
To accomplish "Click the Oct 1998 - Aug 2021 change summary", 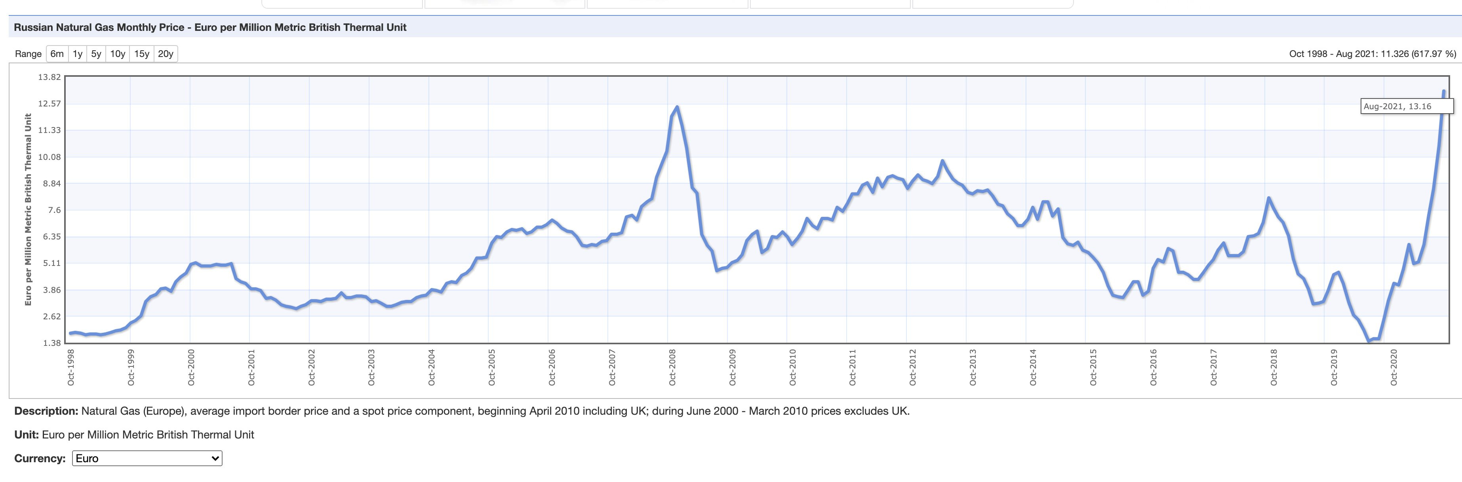I will click(x=1373, y=54).
